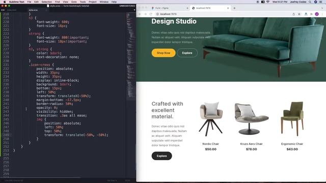326x183 pixels.
Task: Click the hero Explore outline button
Action: [x=187, y=53]
